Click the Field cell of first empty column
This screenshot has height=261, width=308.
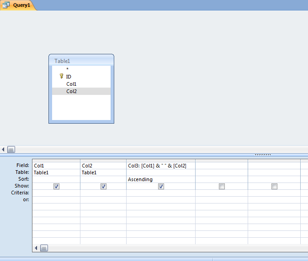pos(222,166)
